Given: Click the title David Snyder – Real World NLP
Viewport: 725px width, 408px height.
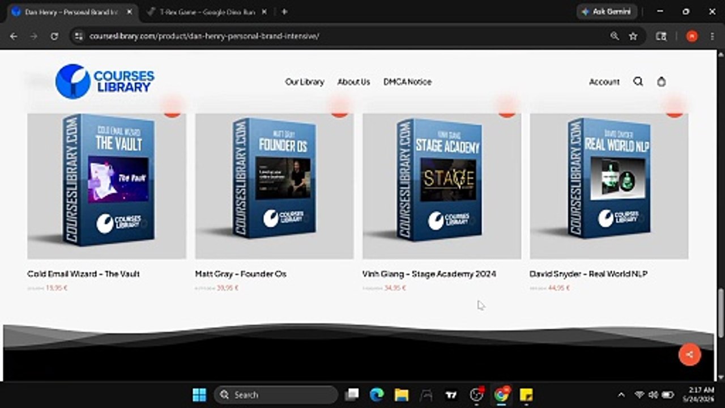Looking at the screenshot, I should coord(588,274).
